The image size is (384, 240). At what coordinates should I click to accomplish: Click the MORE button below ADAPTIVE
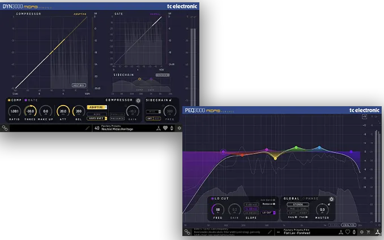[97, 114]
